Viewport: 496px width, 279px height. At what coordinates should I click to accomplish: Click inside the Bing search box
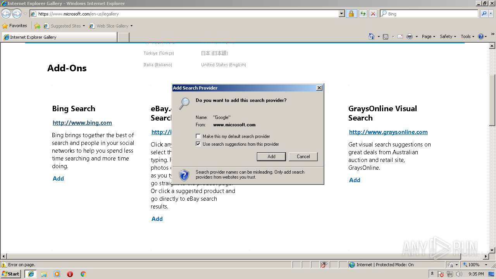pos(429,14)
